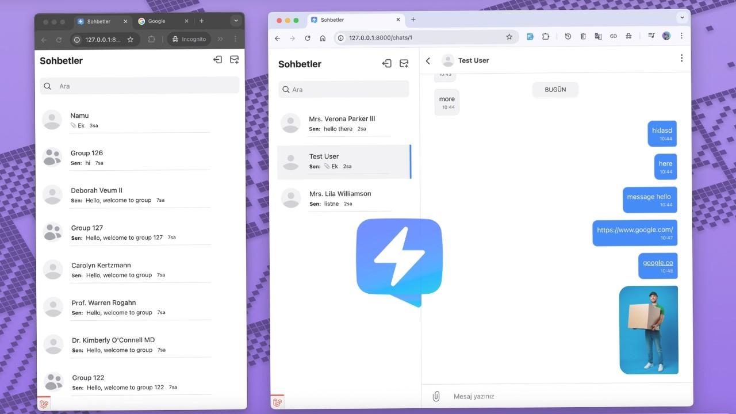The image size is (736, 414).
Task: Open tab search dropdown in left browser
Action: pyautogui.click(x=236, y=21)
